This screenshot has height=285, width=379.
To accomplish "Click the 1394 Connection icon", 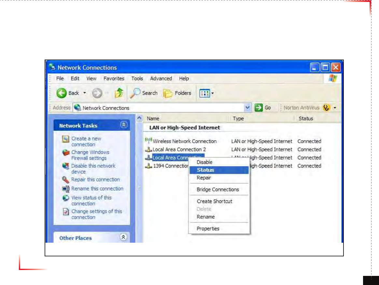I will point(148,166).
